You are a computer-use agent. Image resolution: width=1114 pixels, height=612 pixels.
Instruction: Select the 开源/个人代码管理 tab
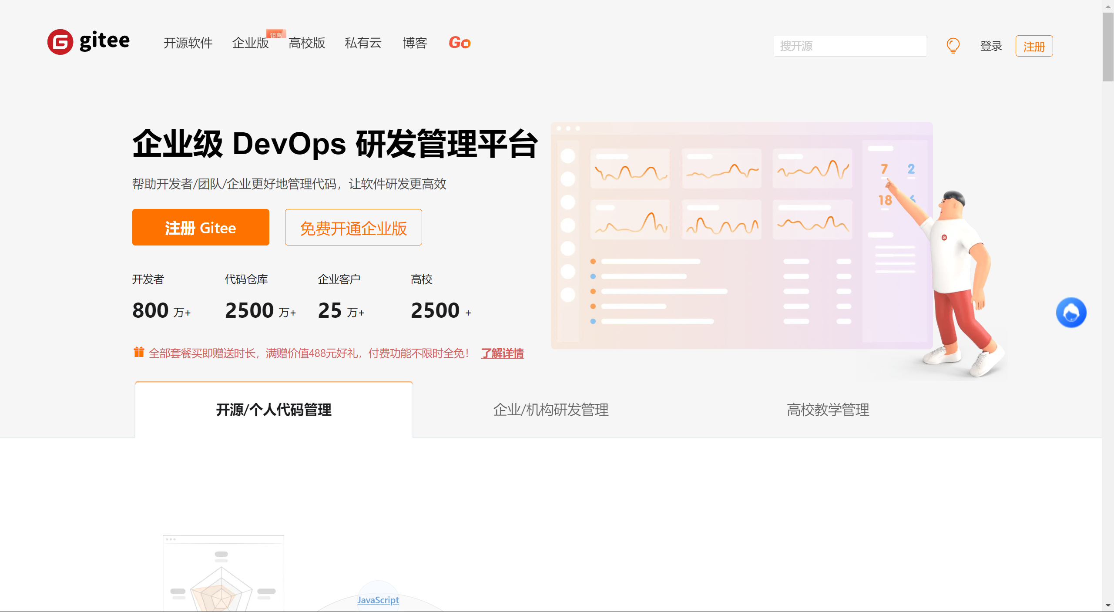[x=274, y=410]
